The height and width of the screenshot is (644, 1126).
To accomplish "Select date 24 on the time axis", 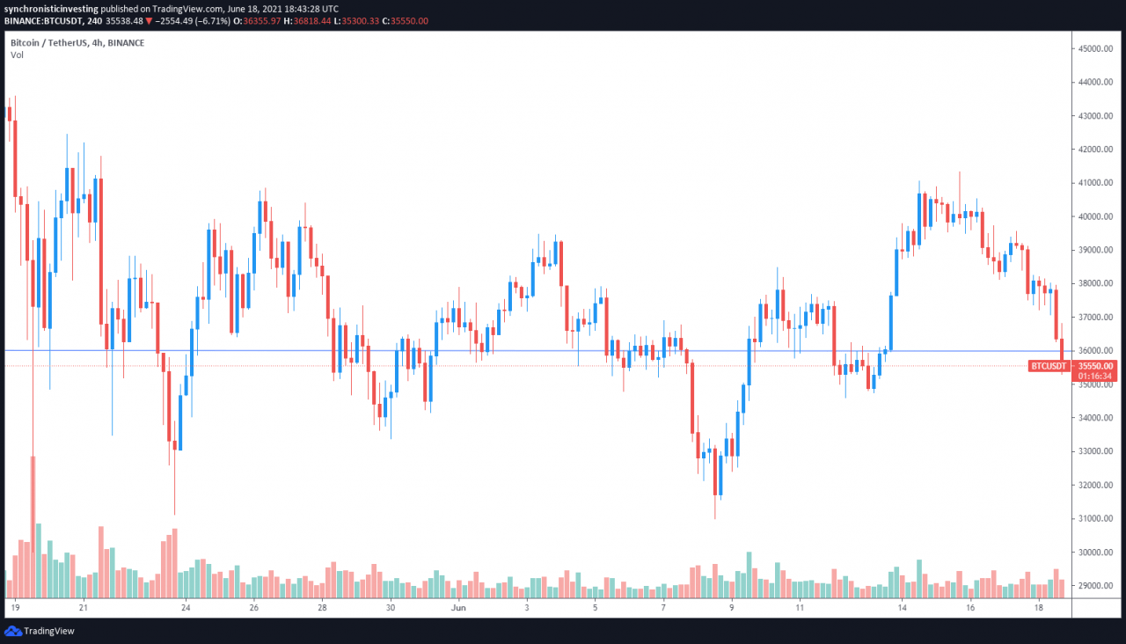I will tap(186, 607).
